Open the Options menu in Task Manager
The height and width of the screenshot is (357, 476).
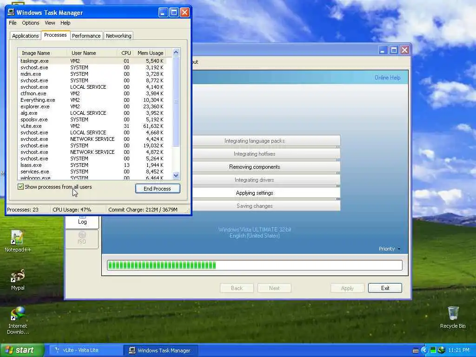click(30, 23)
